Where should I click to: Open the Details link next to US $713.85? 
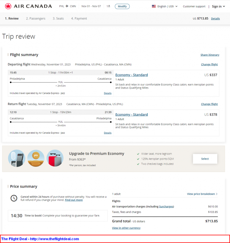click(x=215, y=19)
